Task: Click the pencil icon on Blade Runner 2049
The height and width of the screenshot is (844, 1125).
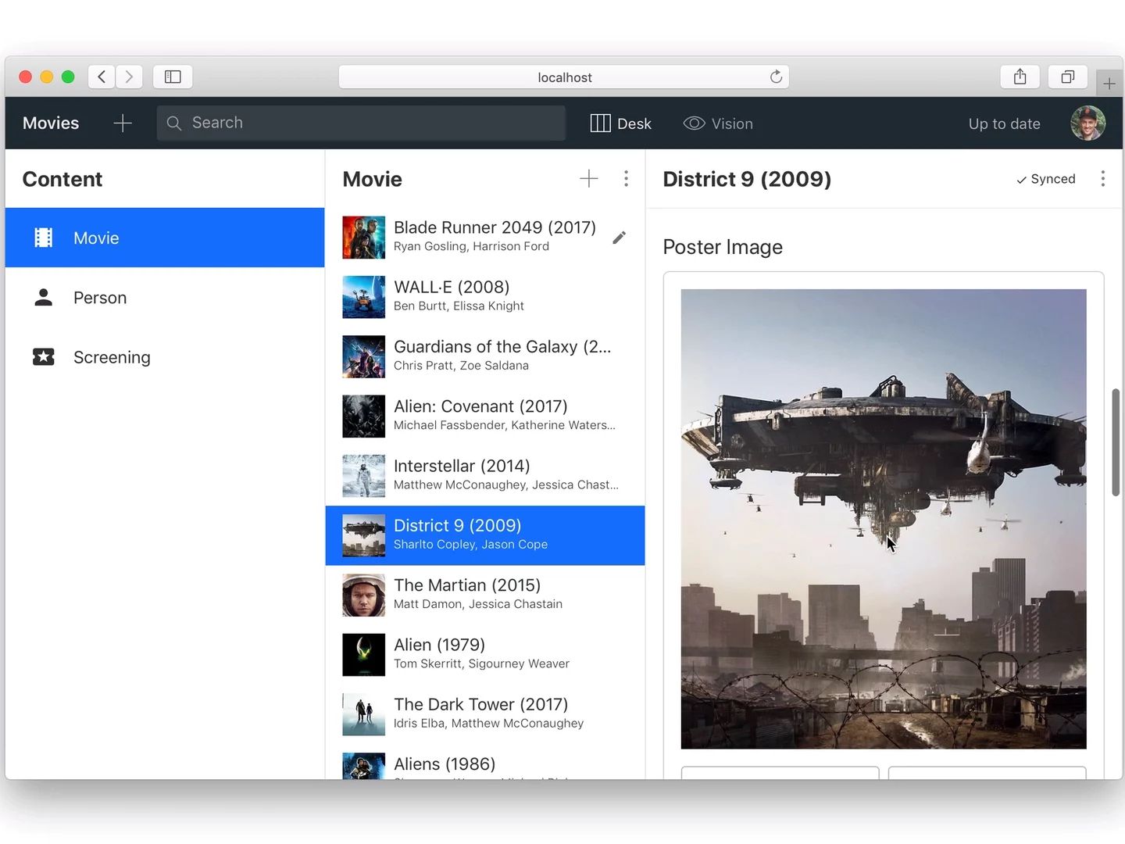Action: (x=619, y=238)
